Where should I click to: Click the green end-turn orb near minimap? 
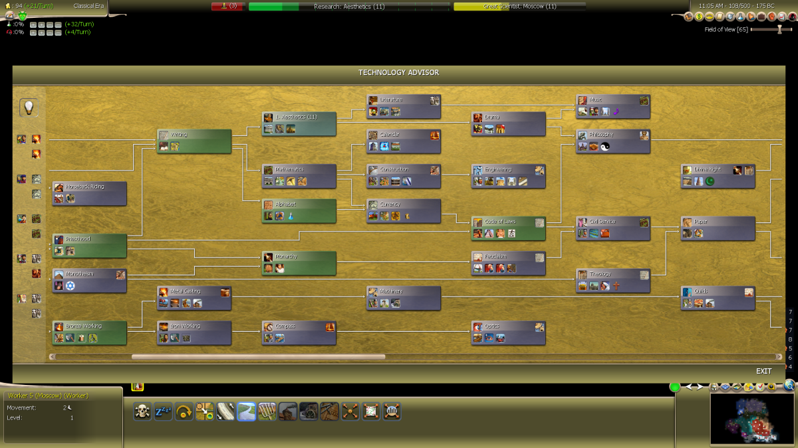click(675, 387)
